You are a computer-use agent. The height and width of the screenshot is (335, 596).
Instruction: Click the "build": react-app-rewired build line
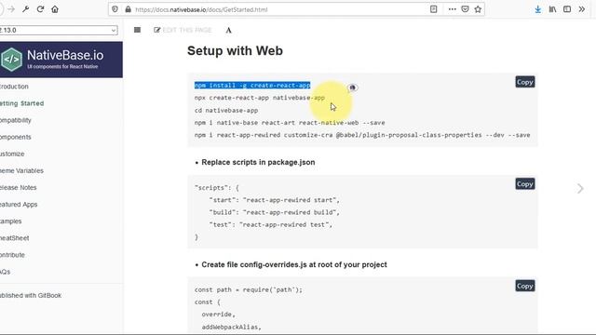274,212
